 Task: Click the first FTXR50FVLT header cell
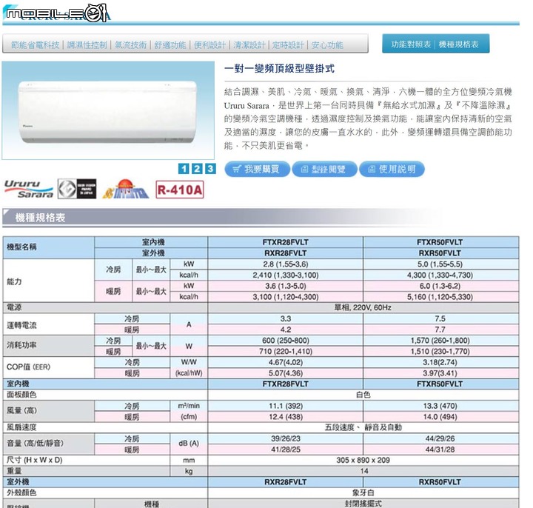click(x=441, y=242)
